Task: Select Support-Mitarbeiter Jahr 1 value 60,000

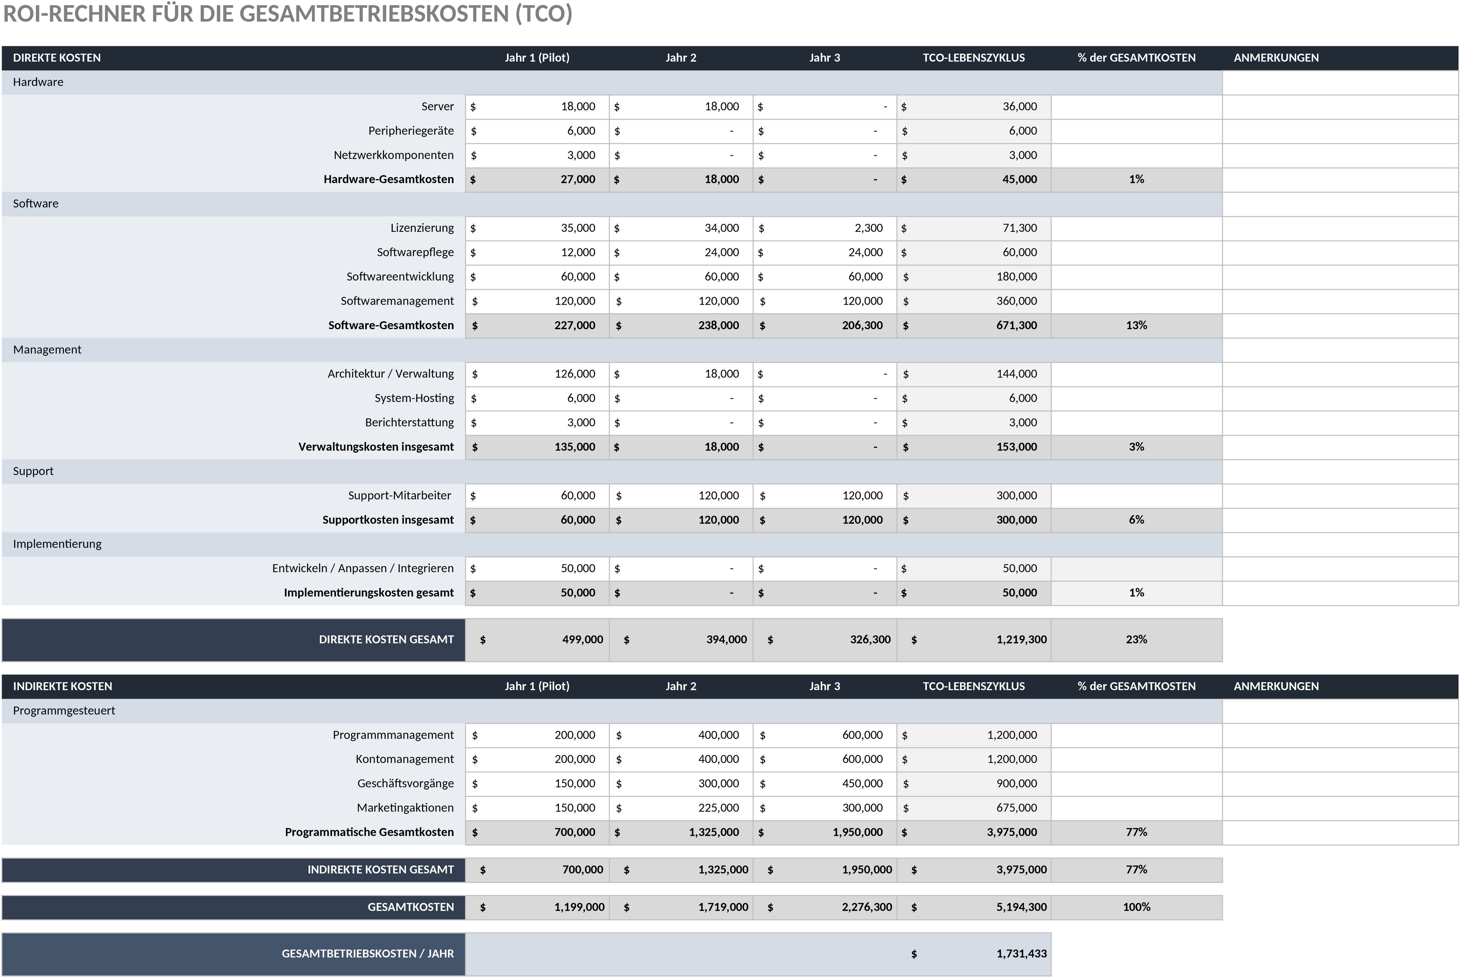Action: [x=537, y=495]
